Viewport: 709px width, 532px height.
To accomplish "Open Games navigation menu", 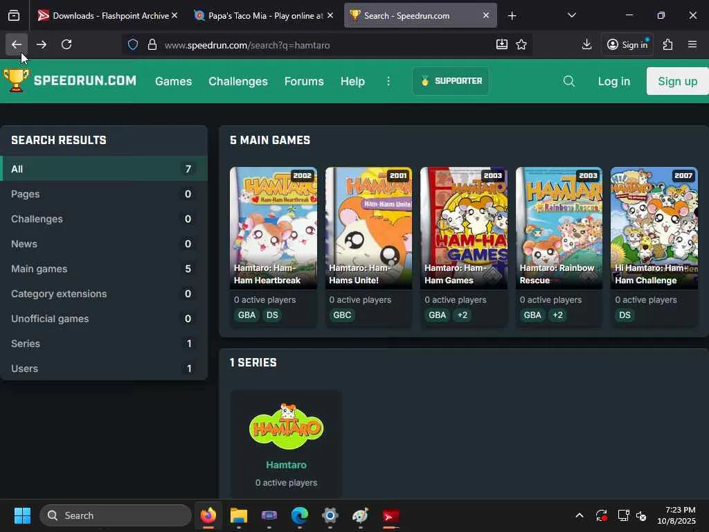I will [x=174, y=82].
